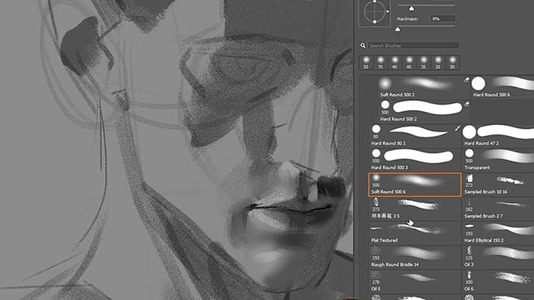The width and height of the screenshot is (534, 300).
Task: Pick the recent brush preset sized 20
Action: point(439,61)
